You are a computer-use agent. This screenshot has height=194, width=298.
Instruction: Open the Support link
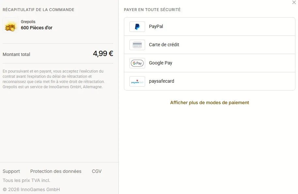[11, 171]
